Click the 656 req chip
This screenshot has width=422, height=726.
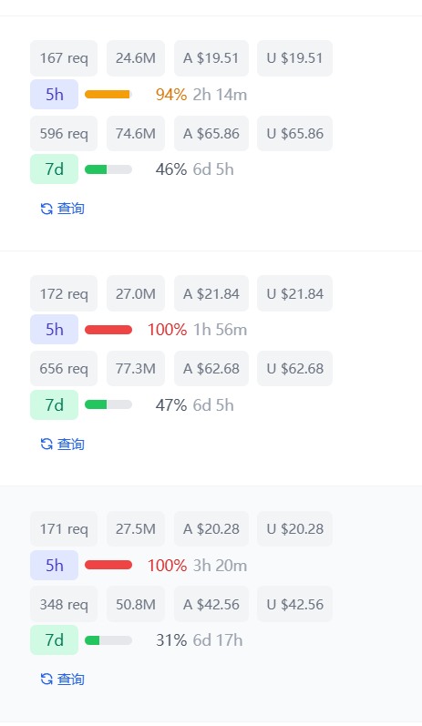64,369
